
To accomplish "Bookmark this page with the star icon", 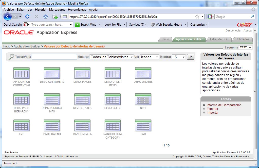I will [x=197, y=16].
